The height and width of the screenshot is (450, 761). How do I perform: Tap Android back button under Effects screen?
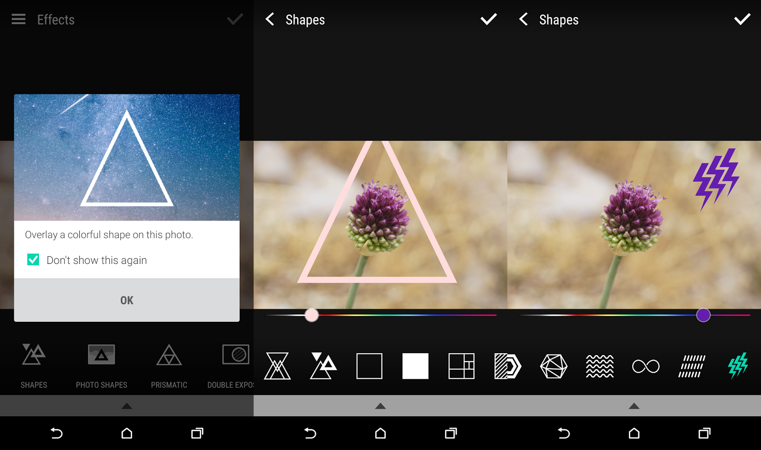57,433
